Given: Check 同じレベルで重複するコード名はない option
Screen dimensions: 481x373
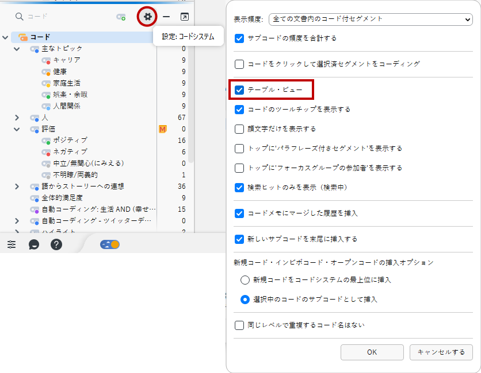Looking at the screenshot, I should pos(240,325).
